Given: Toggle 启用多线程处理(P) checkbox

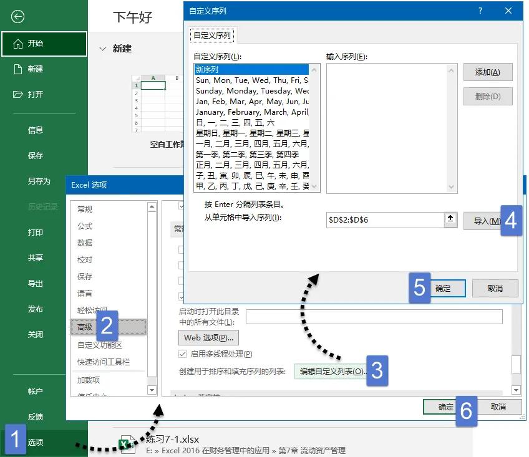Looking at the screenshot, I should [x=182, y=354].
